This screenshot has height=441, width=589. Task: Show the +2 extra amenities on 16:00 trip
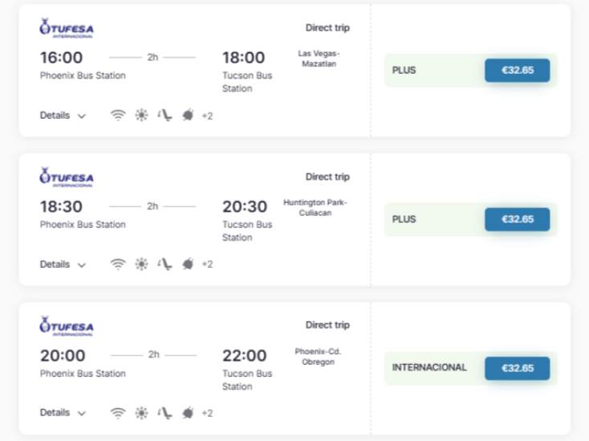pyautogui.click(x=207, y=115)
